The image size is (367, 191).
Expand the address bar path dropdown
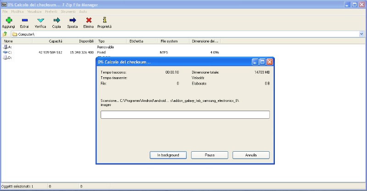[361, 34]
